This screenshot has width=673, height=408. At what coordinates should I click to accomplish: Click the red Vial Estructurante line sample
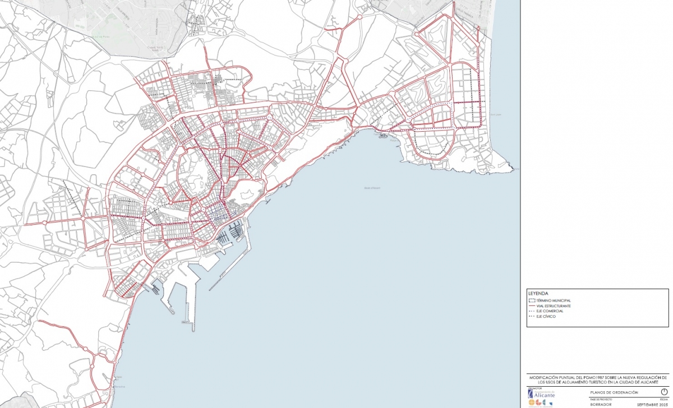[532, 306]
